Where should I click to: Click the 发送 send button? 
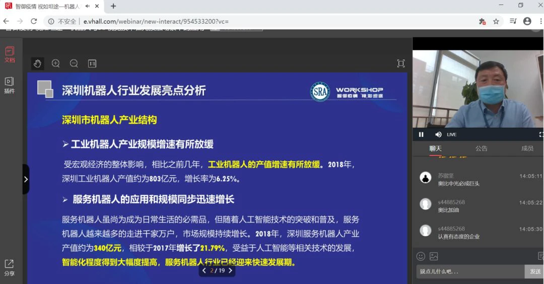click(x=534, y=271)
